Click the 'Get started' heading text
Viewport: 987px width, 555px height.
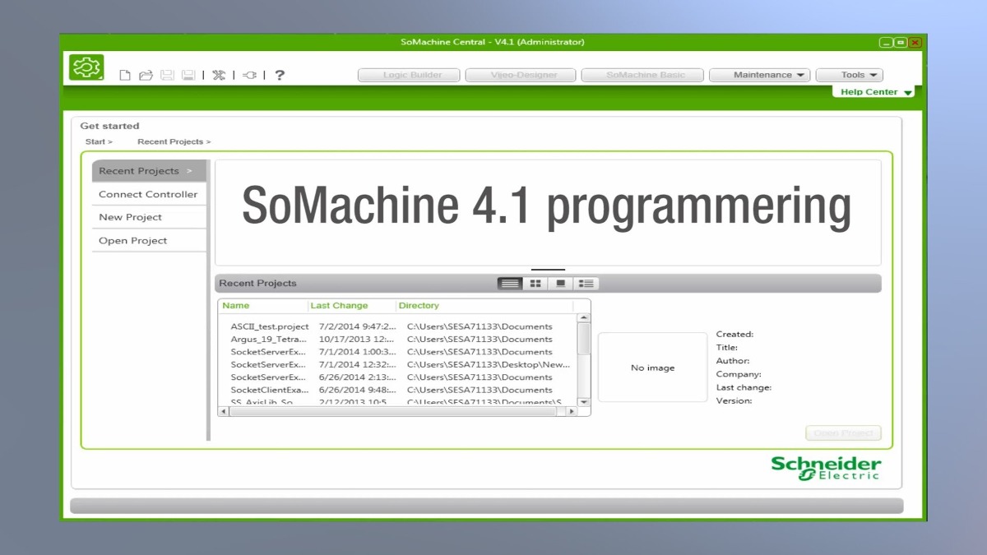pos(109,126)
